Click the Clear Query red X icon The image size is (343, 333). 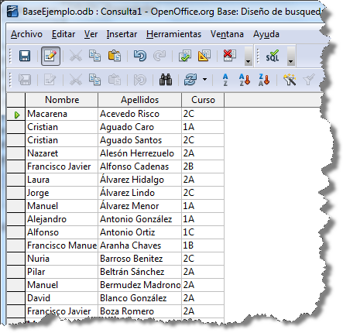click(x=229, y=55)
